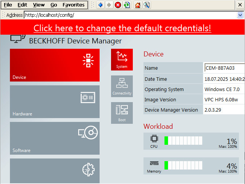This screenshot has height=184, width=245.
Task: Close the browser window with X
Action: pos(240,5)
